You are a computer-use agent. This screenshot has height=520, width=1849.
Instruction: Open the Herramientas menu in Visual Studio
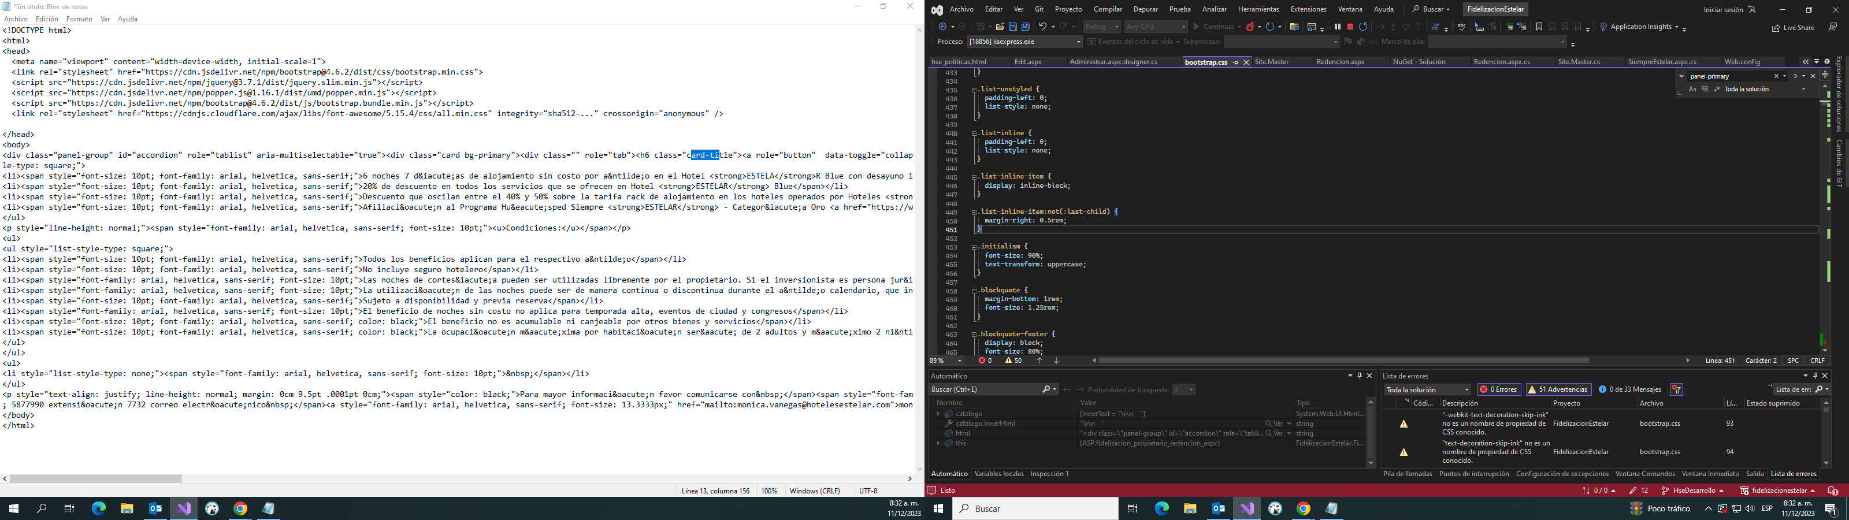tap(1258, 9)
